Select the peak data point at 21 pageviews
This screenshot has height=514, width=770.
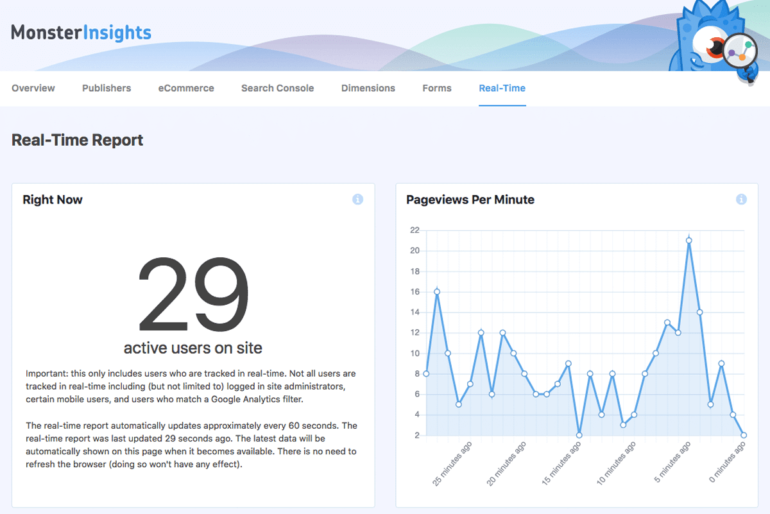pos(689,240)
